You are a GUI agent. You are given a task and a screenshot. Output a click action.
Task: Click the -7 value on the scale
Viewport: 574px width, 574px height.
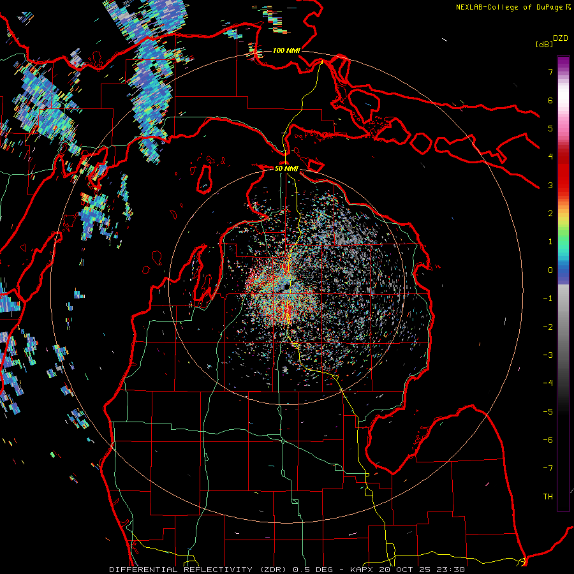click(548, 468)
